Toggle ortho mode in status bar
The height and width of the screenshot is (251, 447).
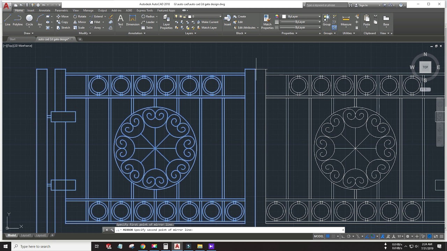[x=343, y=236]
